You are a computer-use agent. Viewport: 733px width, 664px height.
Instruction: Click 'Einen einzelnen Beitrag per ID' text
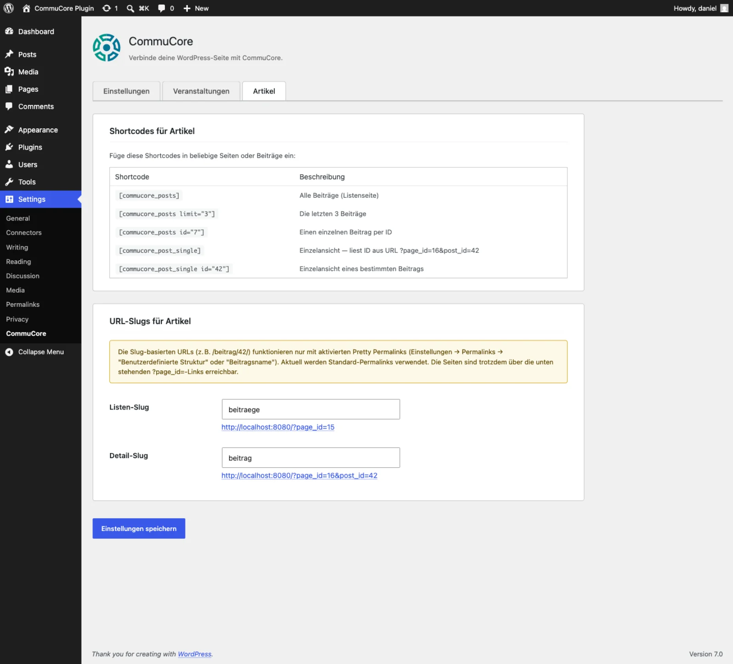(x=345, y=232)
